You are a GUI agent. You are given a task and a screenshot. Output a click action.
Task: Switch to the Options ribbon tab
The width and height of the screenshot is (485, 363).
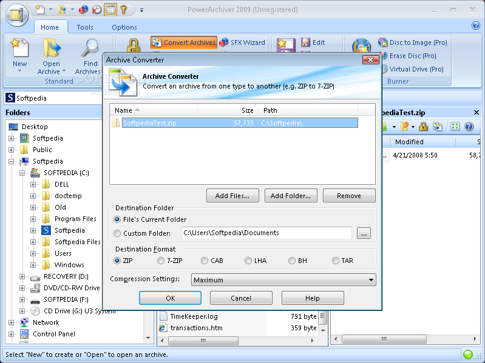(x=124, y=27)
